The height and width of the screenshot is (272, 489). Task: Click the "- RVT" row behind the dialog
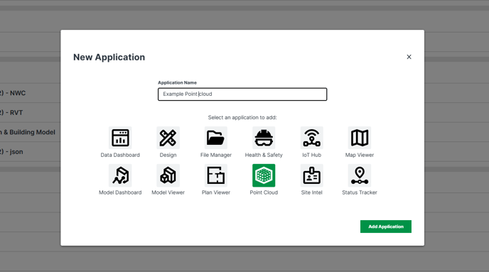point(31,112)
